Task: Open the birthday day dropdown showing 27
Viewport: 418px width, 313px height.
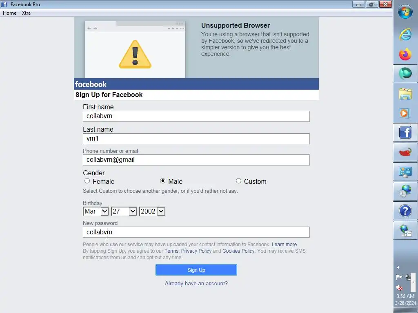Action: [x=124, y=212]
